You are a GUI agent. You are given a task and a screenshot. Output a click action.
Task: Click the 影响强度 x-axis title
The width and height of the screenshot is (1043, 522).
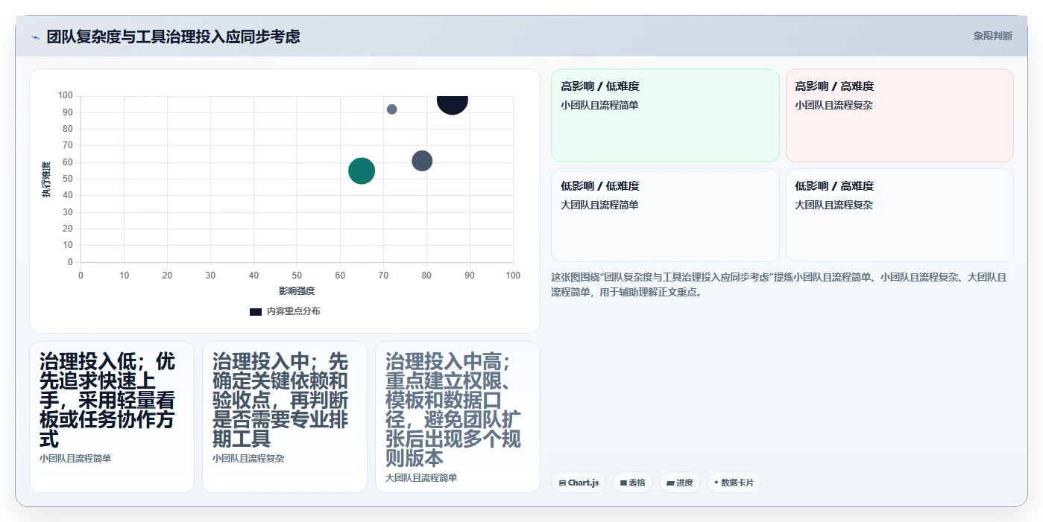pyautogui.click(x=297, y=290)
